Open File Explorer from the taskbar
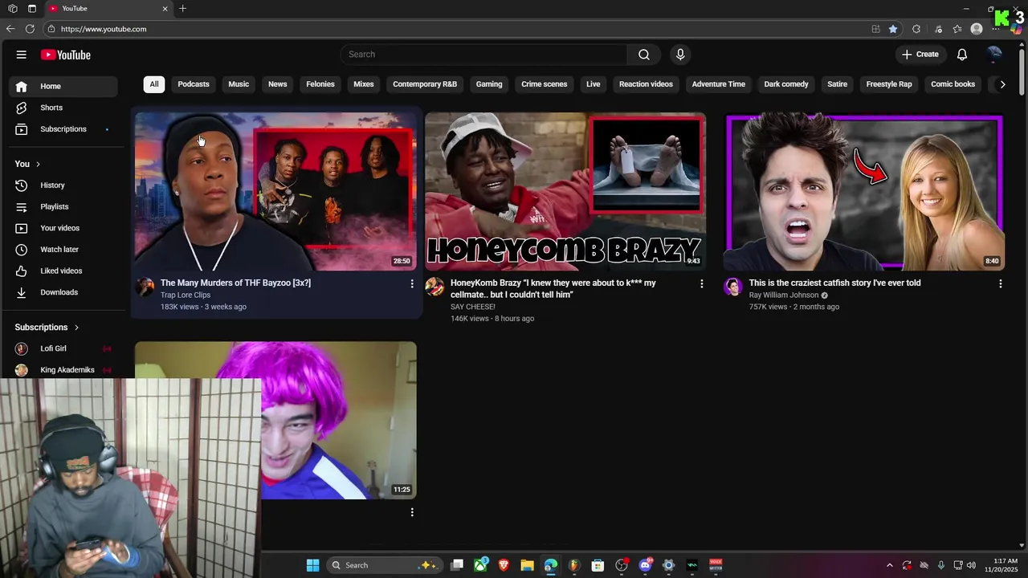Image resolution: width=1028 pixels, height=578 pixels. coord(527,565)
